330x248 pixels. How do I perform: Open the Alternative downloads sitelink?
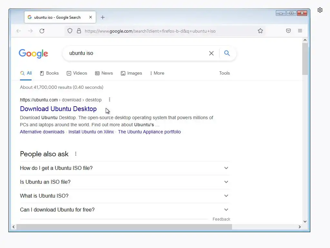(x=42, y=132)
